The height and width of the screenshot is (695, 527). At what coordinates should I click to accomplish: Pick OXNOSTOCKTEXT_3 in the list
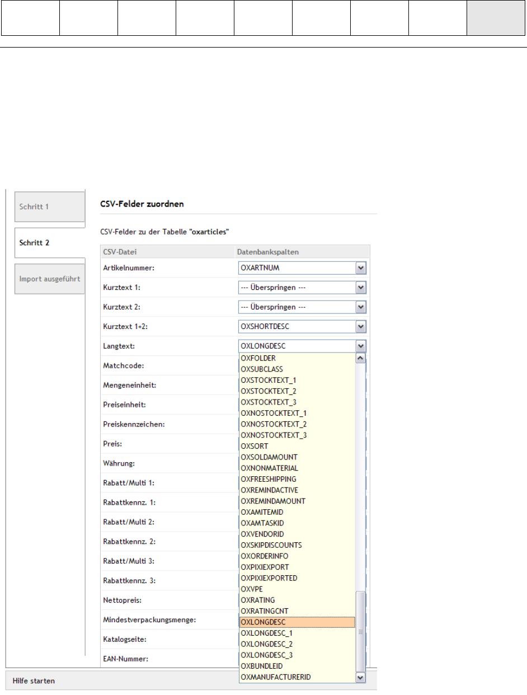coord(297,435)
